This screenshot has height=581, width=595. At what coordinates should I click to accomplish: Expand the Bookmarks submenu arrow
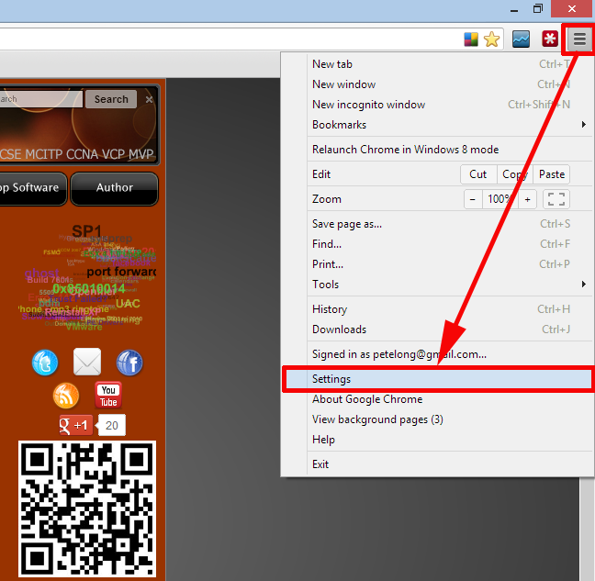(x=584, y=125)
